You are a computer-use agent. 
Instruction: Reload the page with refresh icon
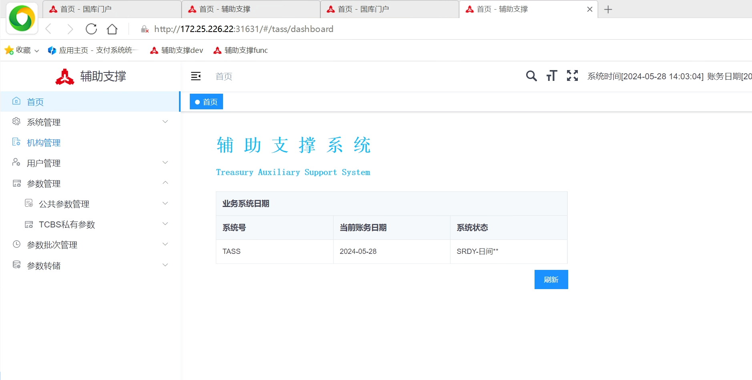pyautogui.click(x=91, y=29)
